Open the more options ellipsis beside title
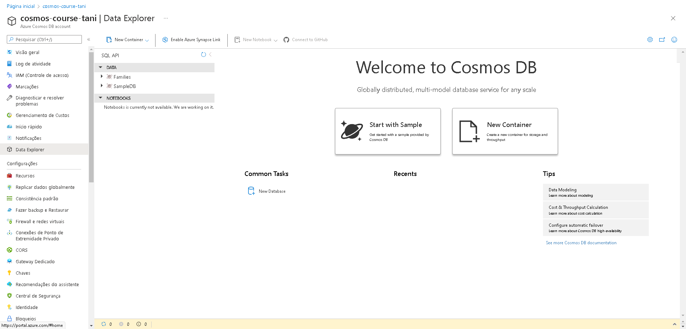 pos(166,18)
